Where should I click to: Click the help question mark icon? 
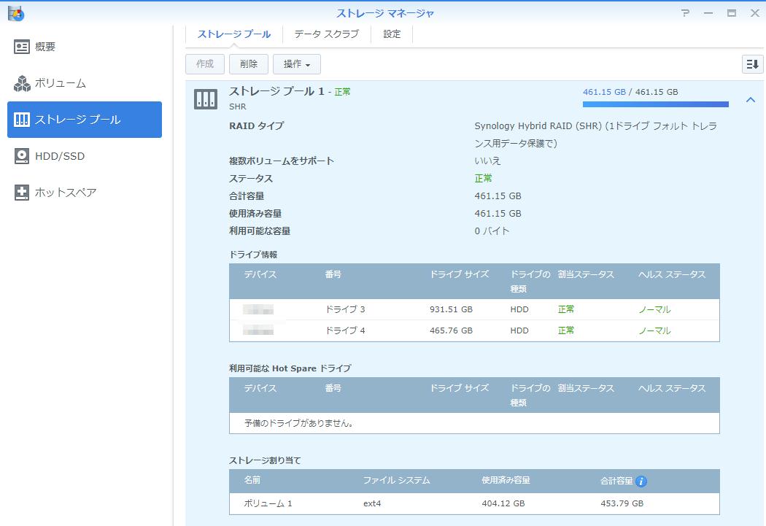pyautogui.click(x=684, y=13)
